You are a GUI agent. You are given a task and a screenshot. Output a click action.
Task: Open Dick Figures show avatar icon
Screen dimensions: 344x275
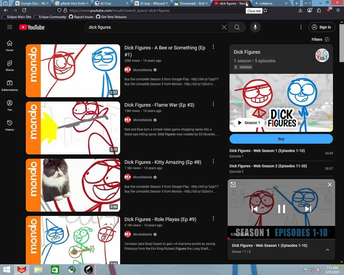pyautogui.click(x=322, y=55)
